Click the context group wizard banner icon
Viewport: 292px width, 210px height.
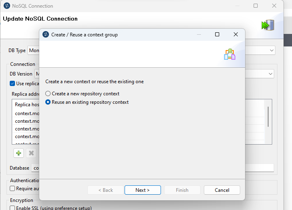coord(230,55)
